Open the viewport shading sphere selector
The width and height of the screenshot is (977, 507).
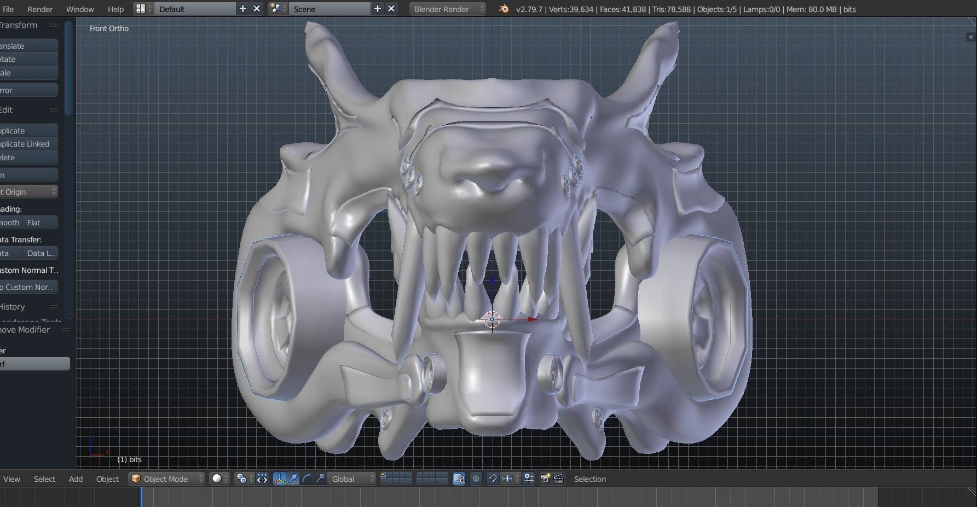click(x=219, y=479)
